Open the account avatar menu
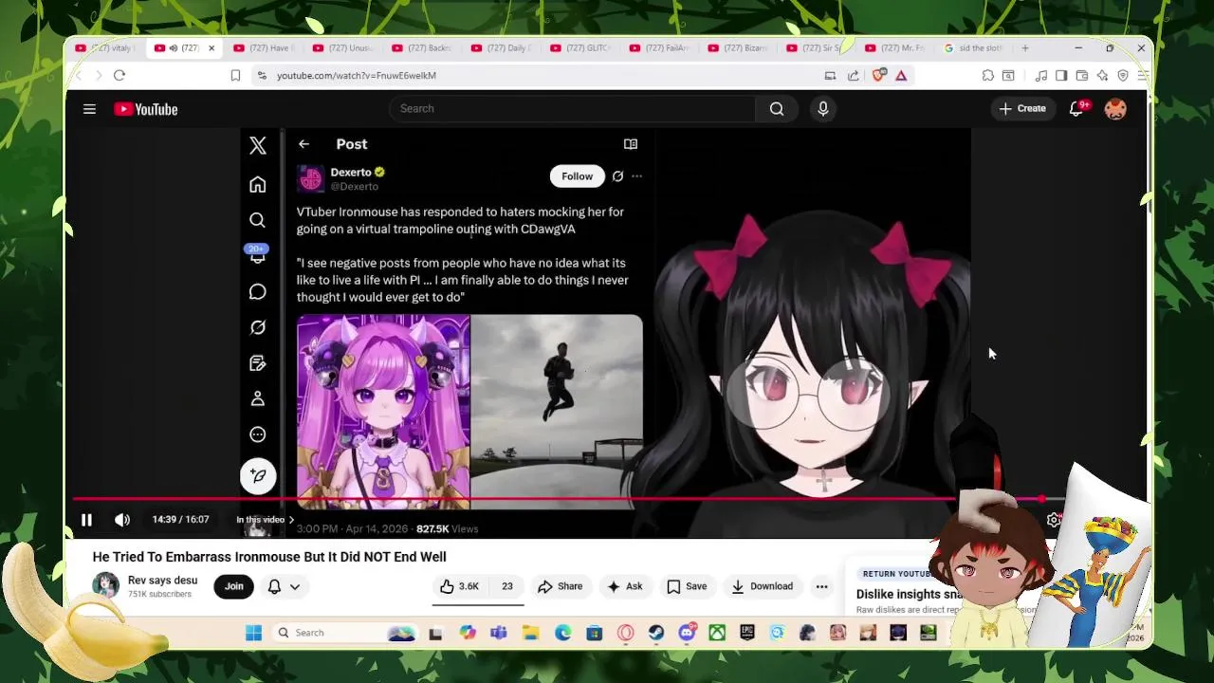This screenshot has width=1214, height=683. [1115, 109]
